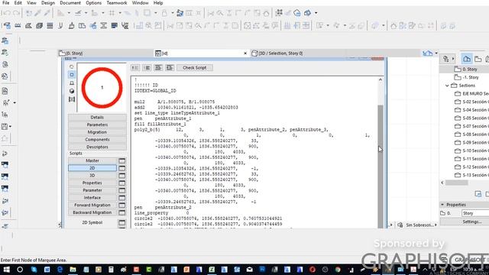Open Forward Migration script window icon

(x=122, y=205)
